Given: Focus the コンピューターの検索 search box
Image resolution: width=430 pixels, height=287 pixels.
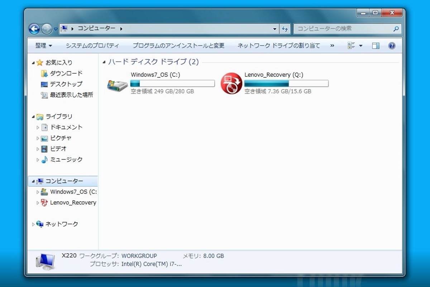Looking at the screenshot, I should (x=347, y=29).
